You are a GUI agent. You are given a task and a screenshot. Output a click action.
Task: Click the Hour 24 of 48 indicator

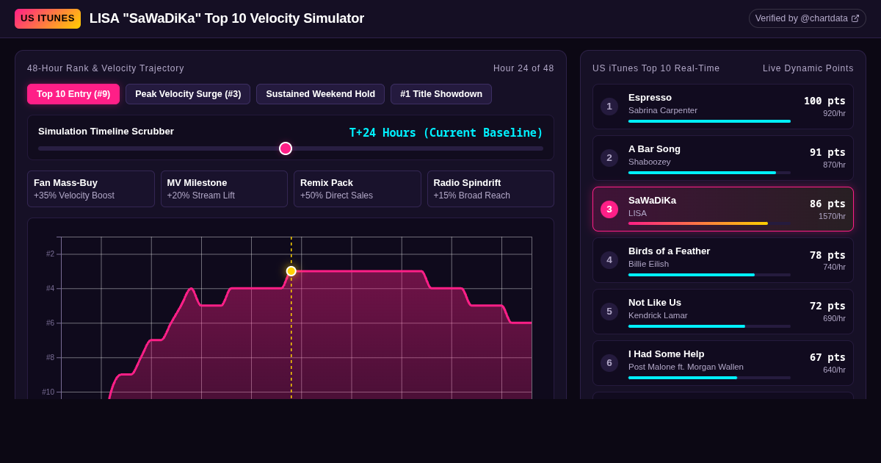[523, 68]
